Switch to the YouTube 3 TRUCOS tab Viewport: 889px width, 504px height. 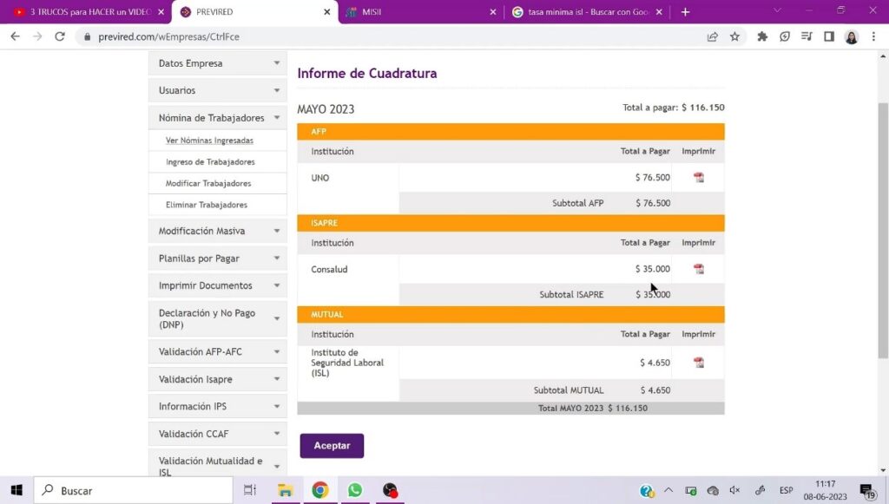click(85, 12)
